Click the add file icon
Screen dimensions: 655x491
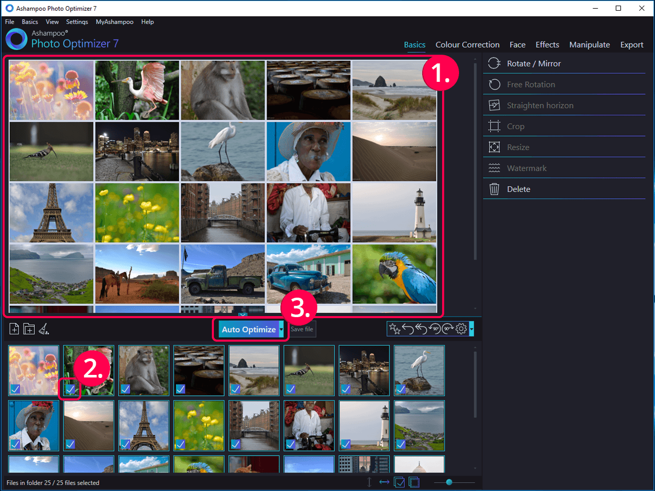[x=14, y=329]
